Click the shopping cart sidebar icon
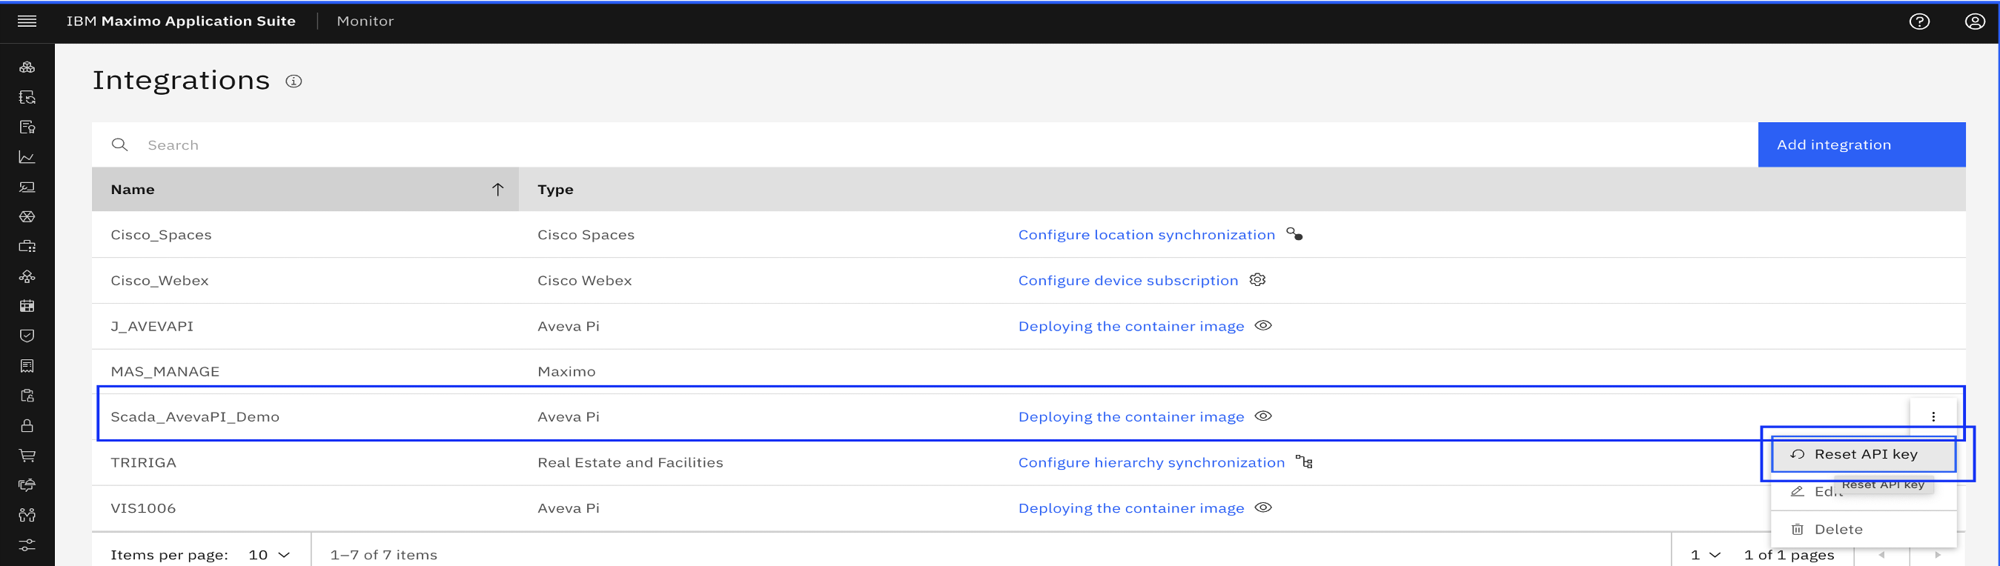 click(27, 455)
